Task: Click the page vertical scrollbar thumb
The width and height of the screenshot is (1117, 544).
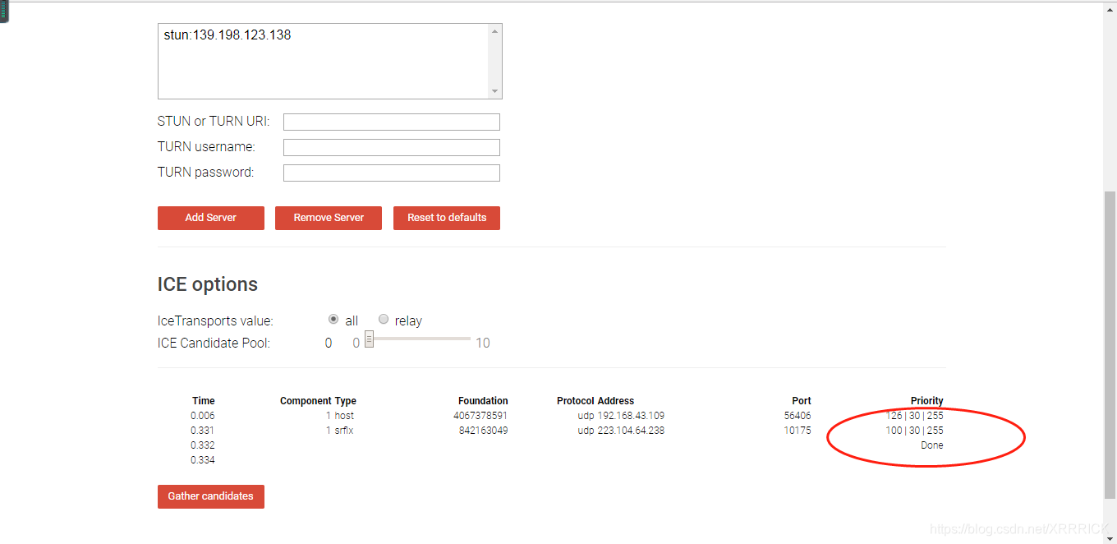Action: click(1110, 344)
